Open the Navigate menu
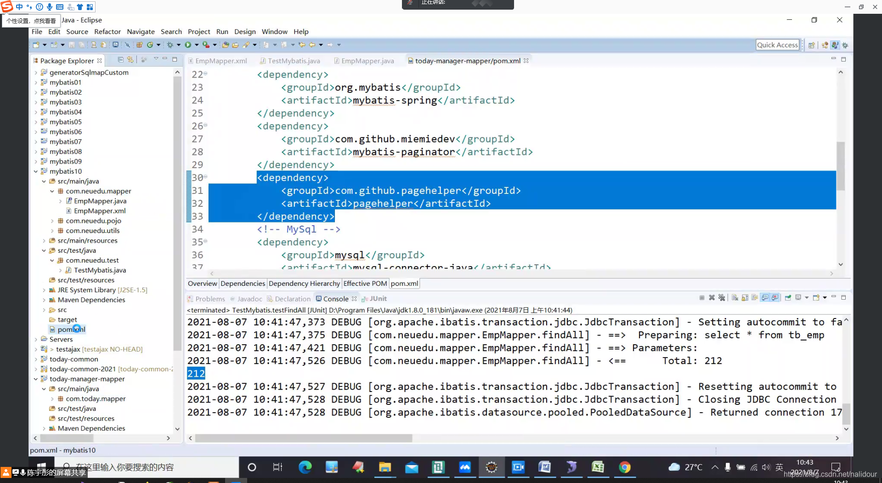The image size is (882, 483). pos(141,32)
